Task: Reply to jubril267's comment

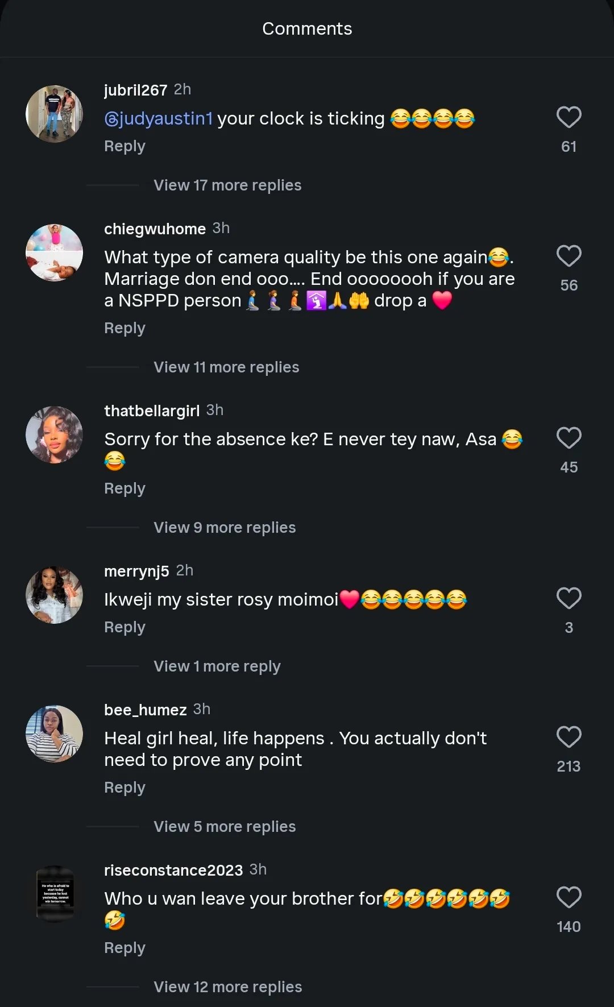Action: coord(125,146)
